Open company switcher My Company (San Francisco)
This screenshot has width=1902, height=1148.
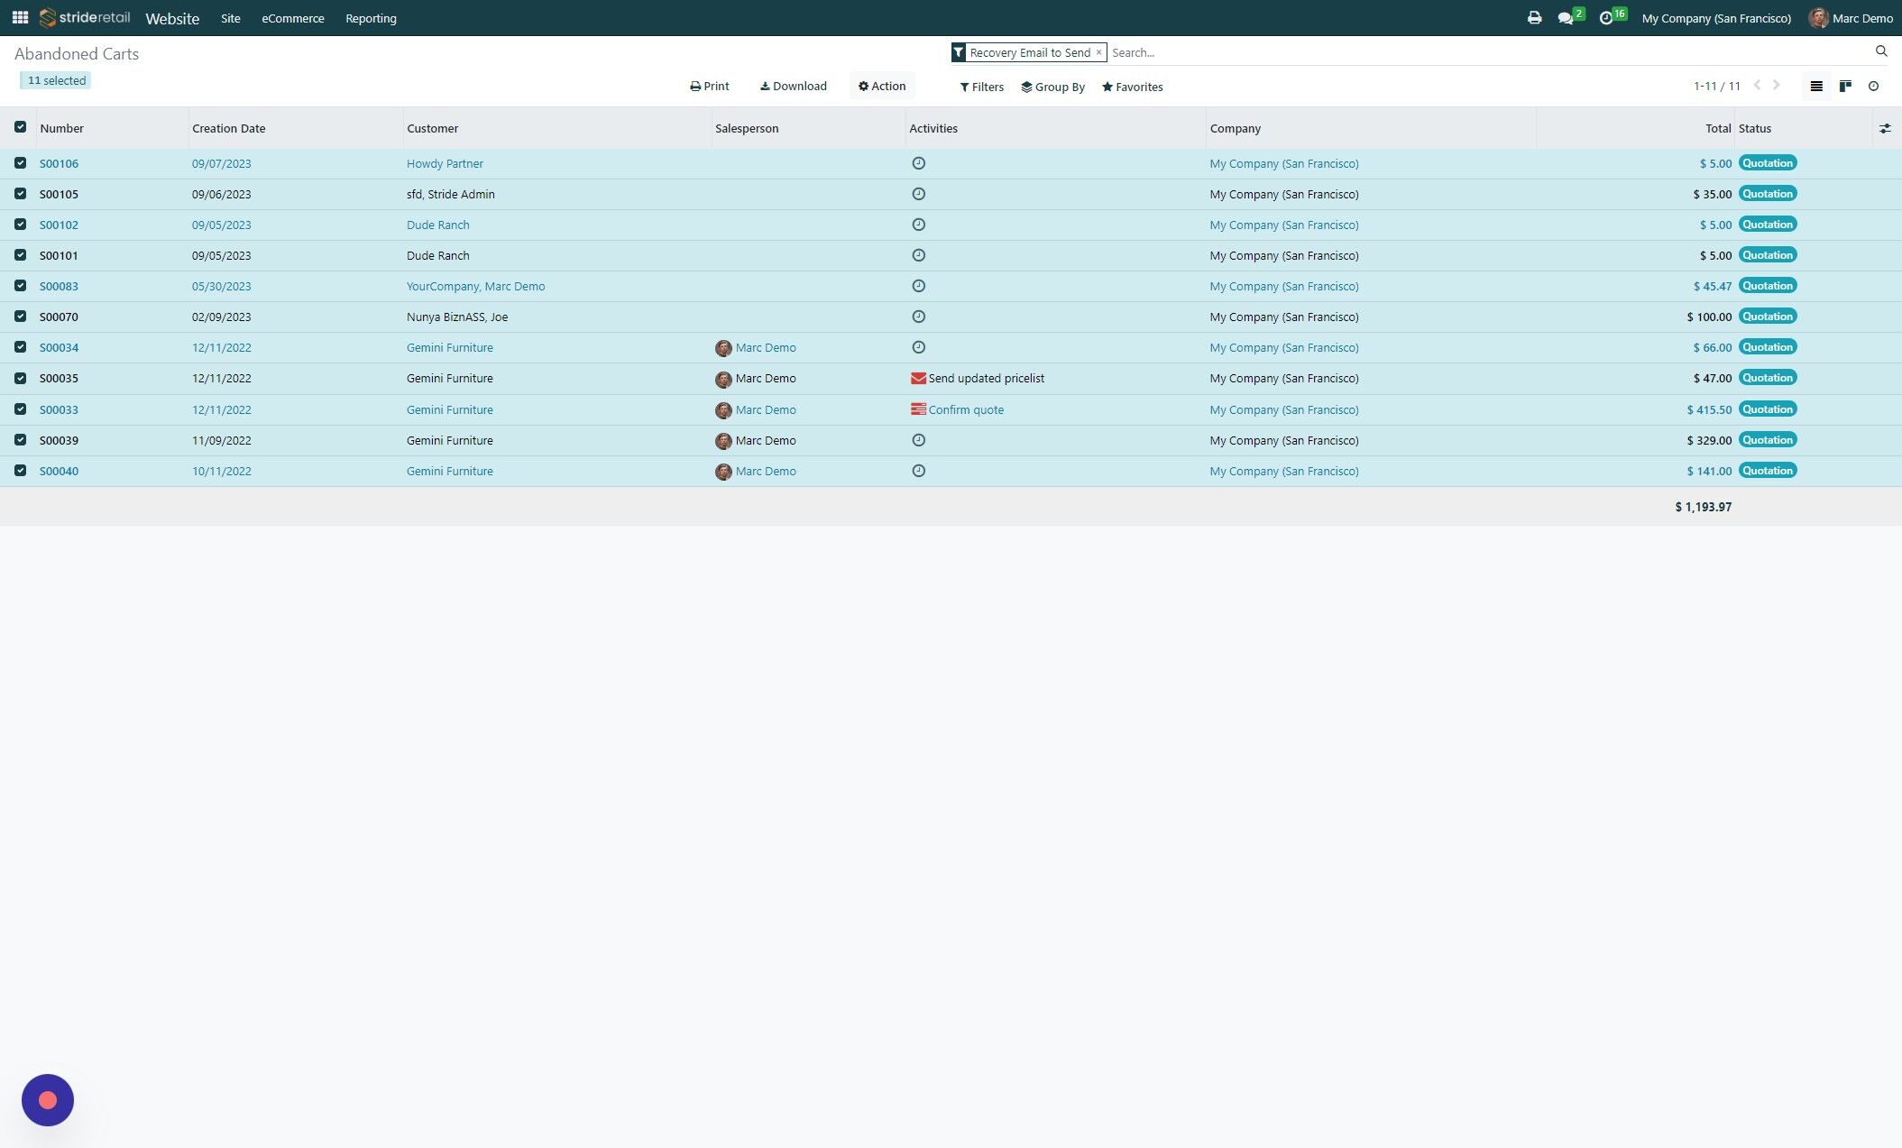[1716, 18]
